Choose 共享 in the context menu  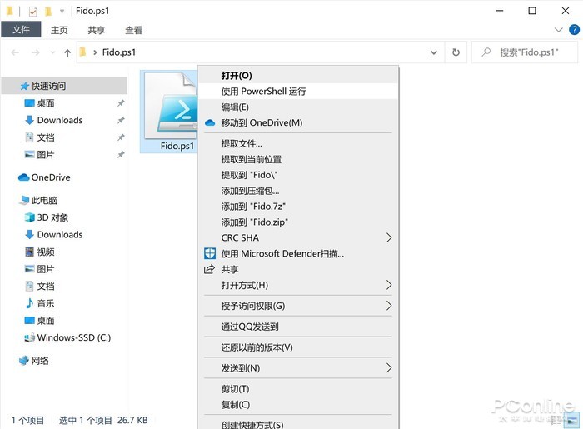298,269
